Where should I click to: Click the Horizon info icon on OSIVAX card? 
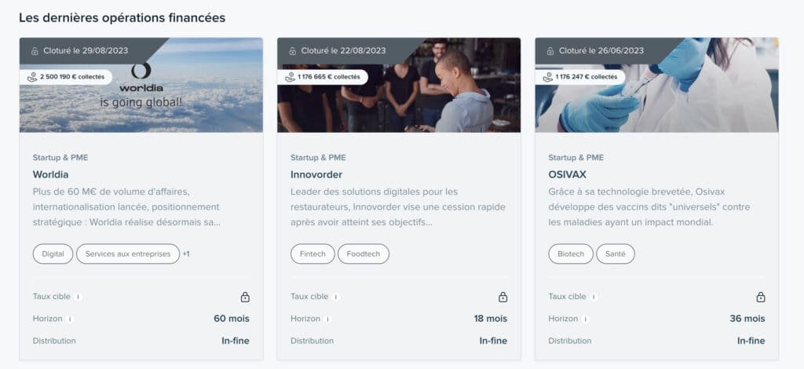[x=586, y=319]
